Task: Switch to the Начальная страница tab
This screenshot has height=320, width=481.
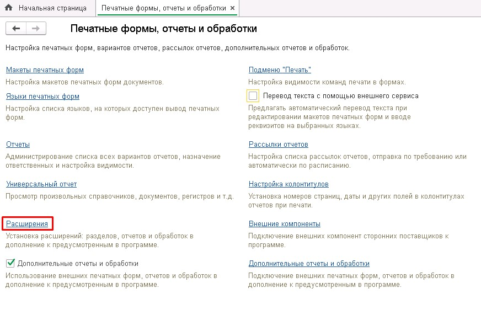Action: tap(52, 8)
